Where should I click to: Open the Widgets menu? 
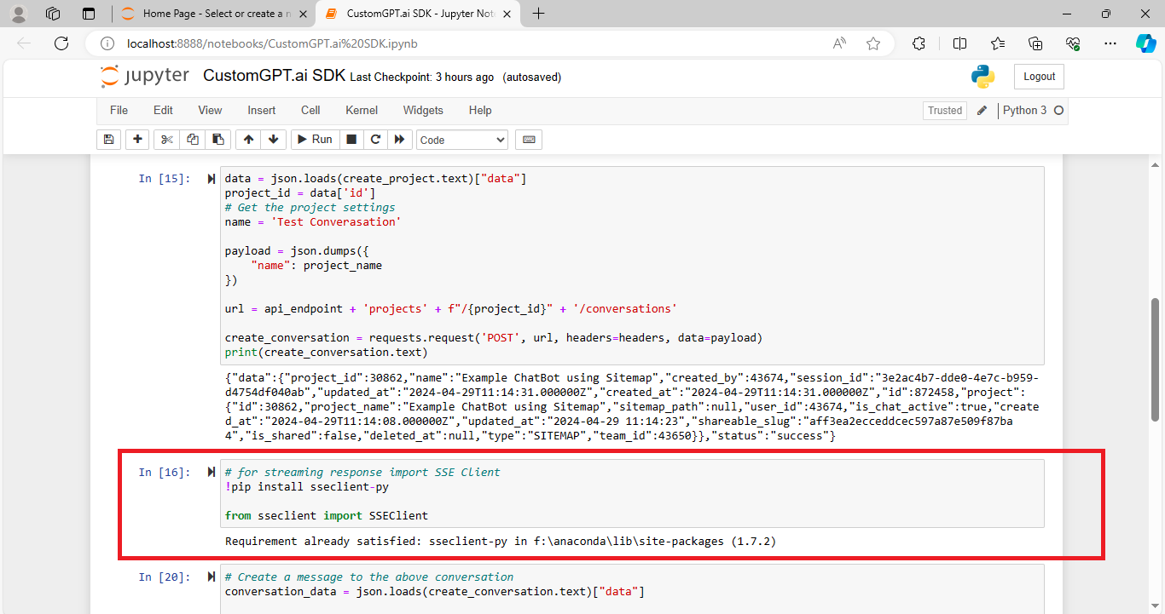tap(422, 110)
